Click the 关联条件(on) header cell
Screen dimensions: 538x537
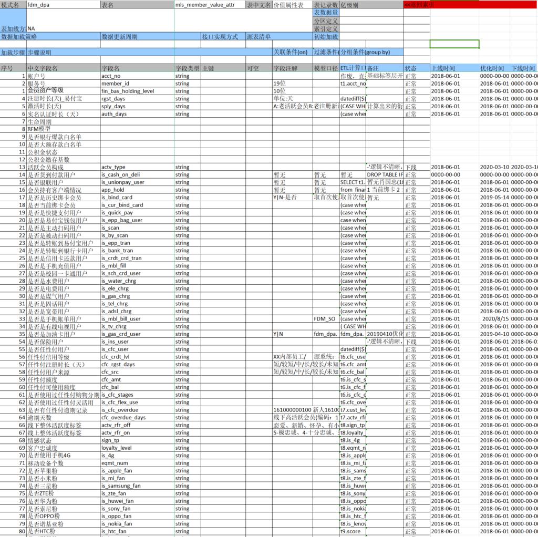coord(292,53)
